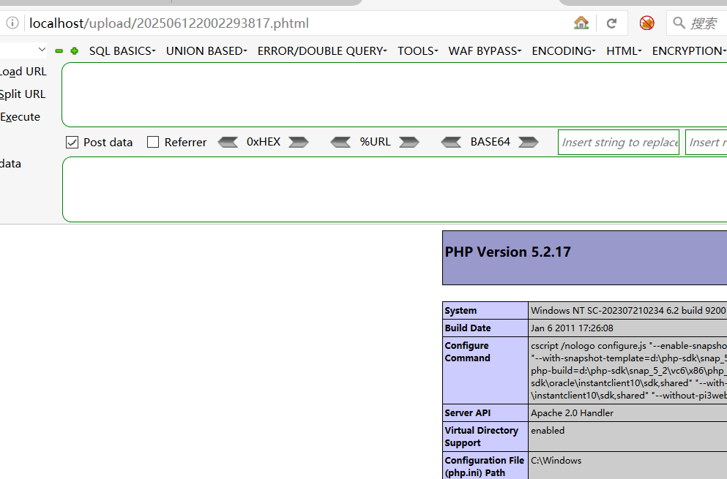Viewport: 727px width, 479px height.
Task: Open the ENCRYPTION menu
Action: pos(690,51)
